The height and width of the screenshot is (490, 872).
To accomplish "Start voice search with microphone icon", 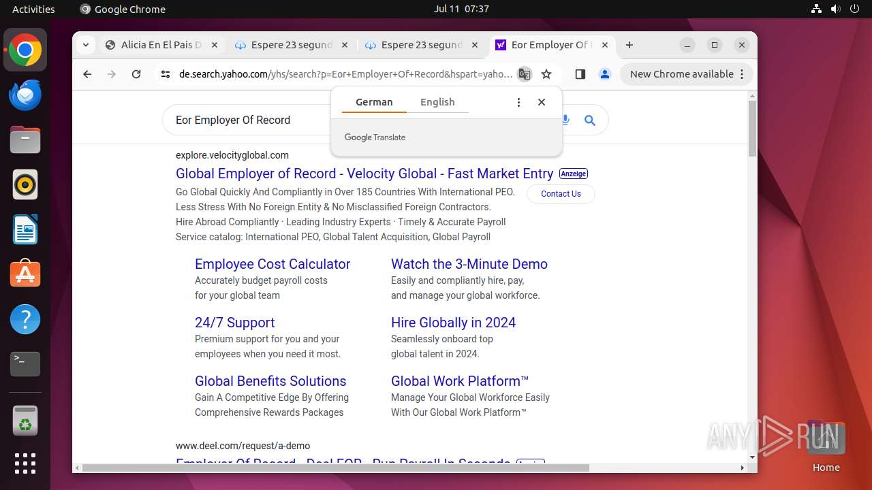I will click(x=565, y=120).
